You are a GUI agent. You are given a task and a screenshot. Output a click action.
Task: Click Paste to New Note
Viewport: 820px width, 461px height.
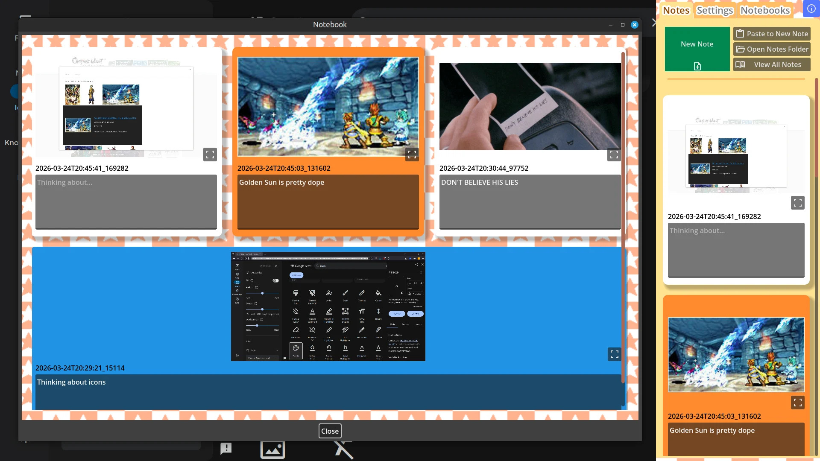point(772,34)
